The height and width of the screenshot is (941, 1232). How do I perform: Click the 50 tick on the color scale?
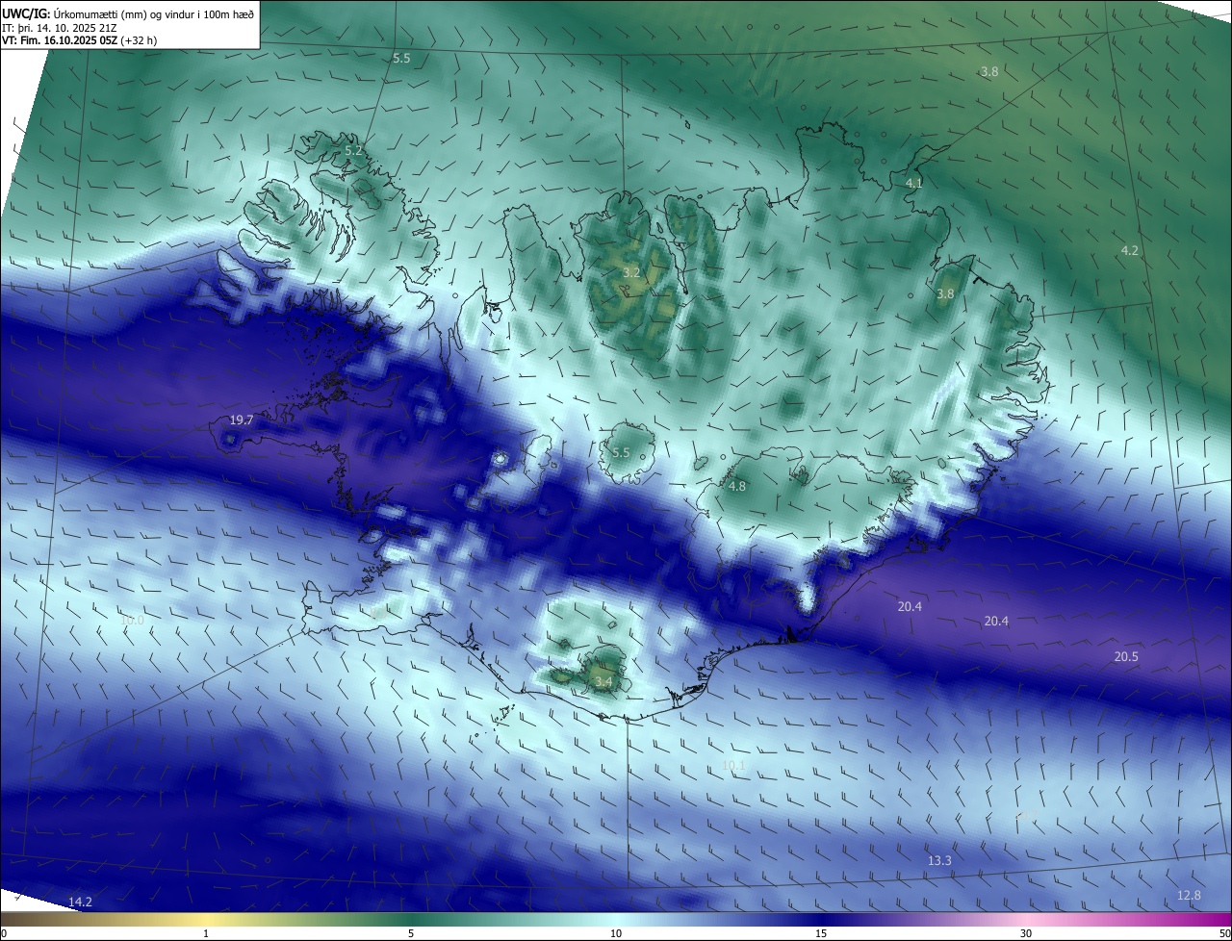[1224, 933]
